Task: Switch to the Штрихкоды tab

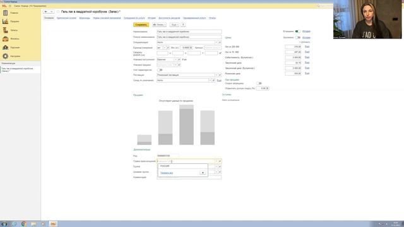Action: click(x=85, y=18)
